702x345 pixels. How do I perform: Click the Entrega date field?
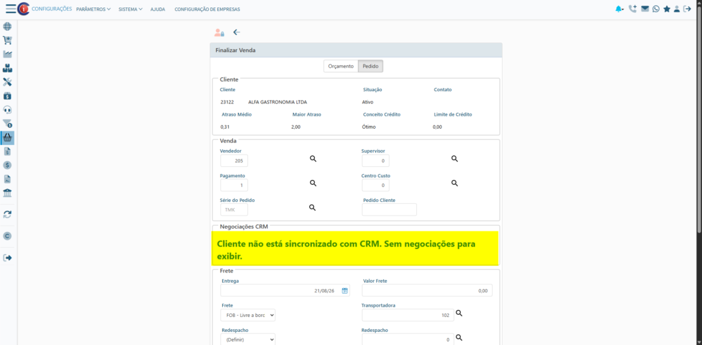coord(285,290)
